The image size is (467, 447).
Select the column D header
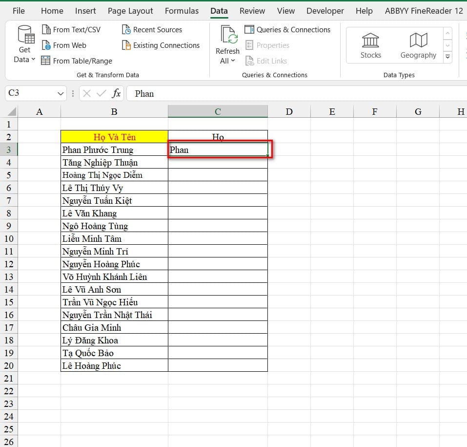click(x=289, y=112)
